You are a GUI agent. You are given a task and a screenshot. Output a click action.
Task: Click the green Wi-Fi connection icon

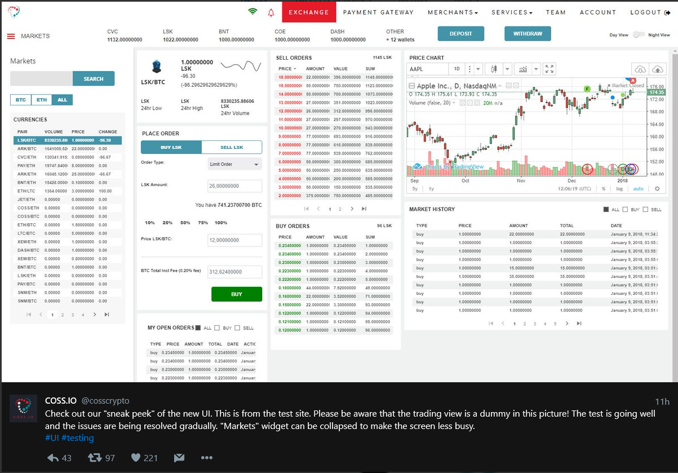[x=252, y=12]
